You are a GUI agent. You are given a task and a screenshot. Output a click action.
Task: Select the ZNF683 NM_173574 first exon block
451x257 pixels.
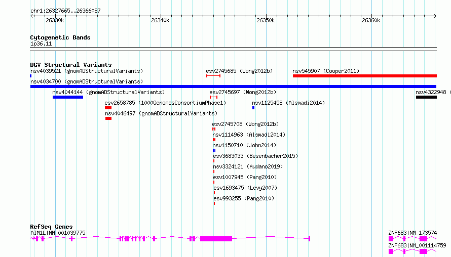coord(391,239)
